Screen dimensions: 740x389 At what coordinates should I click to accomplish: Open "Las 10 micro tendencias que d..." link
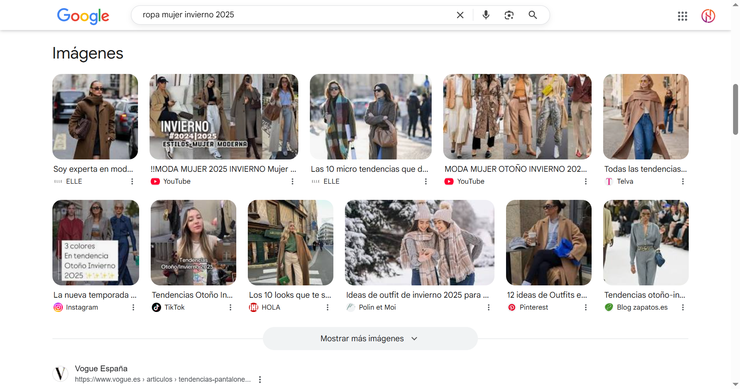coord(370,169)
